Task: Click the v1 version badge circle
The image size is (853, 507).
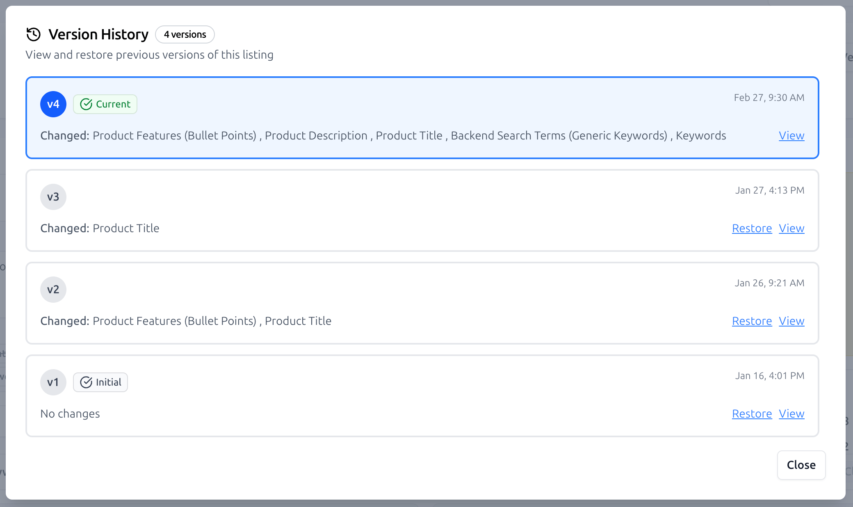Action: coord(53,382)
